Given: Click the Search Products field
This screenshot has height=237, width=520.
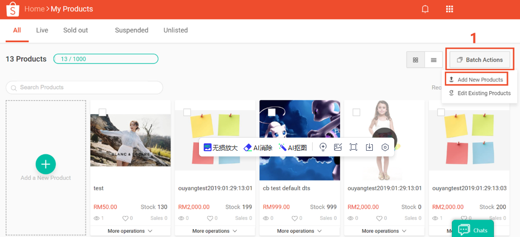Looking at the screenshot, I should click(84, 87).
